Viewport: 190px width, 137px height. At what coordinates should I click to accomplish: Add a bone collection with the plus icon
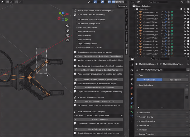(x=187, y=90)
